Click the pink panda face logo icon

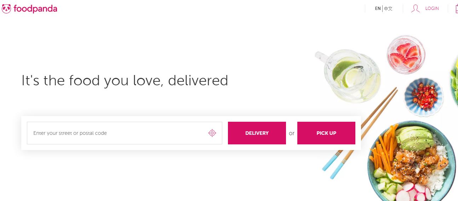coord(6,9)
